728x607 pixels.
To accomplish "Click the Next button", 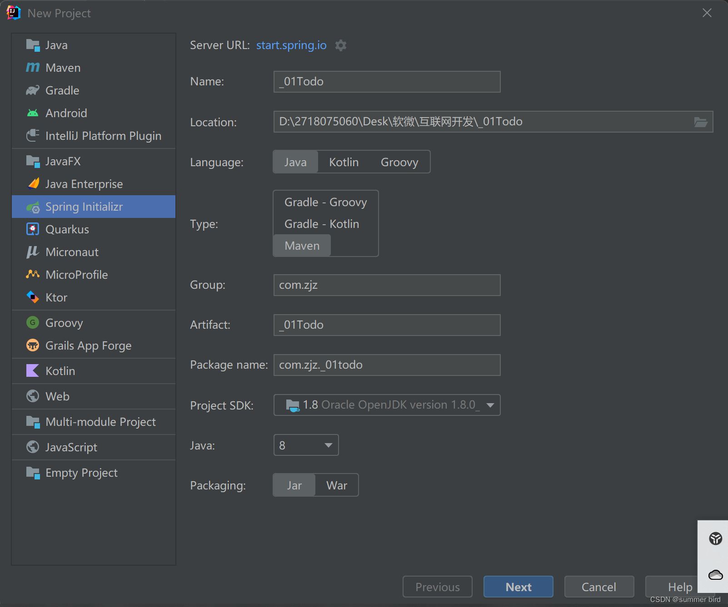I will [519, 587].
